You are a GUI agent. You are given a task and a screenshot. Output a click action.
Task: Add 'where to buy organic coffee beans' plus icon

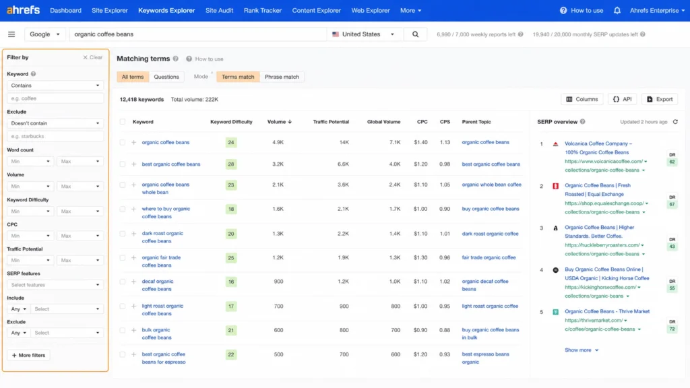[x=134, y=209]
